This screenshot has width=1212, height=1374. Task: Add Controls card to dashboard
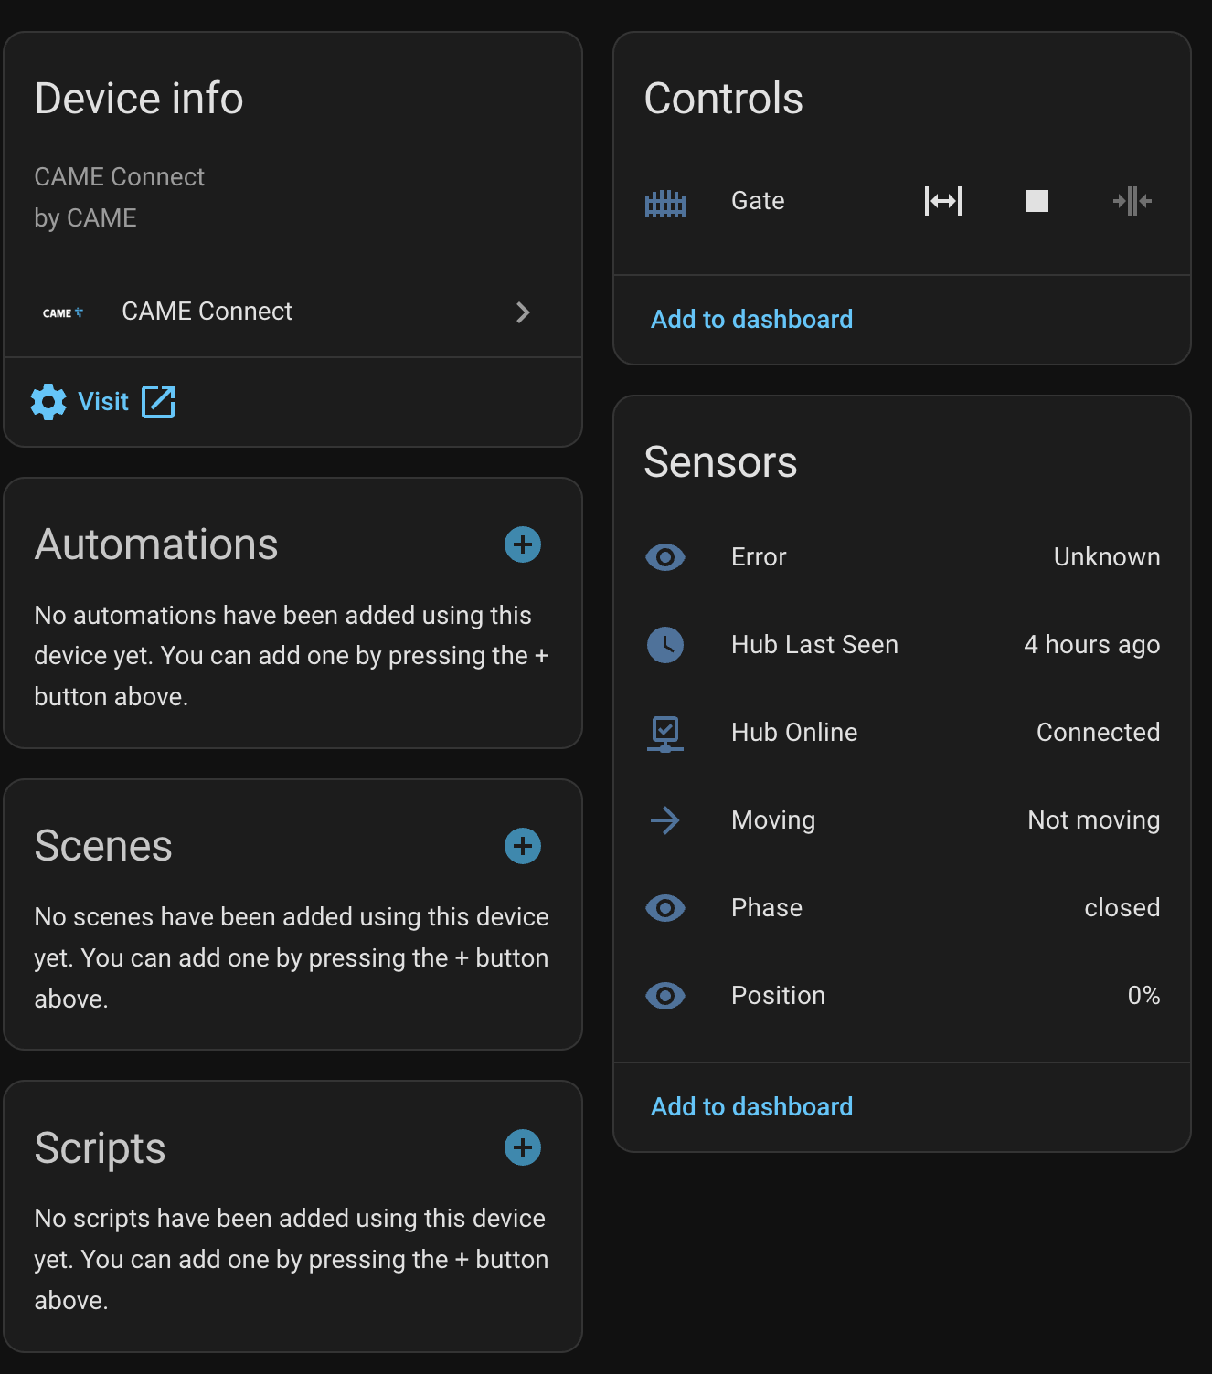point(751,319)
